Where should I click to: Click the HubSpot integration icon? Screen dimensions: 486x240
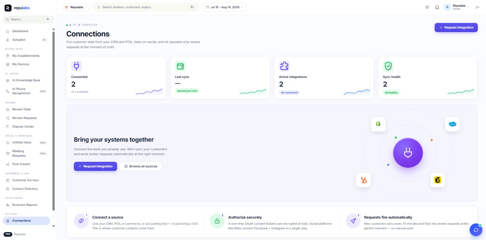pos(364,180)
